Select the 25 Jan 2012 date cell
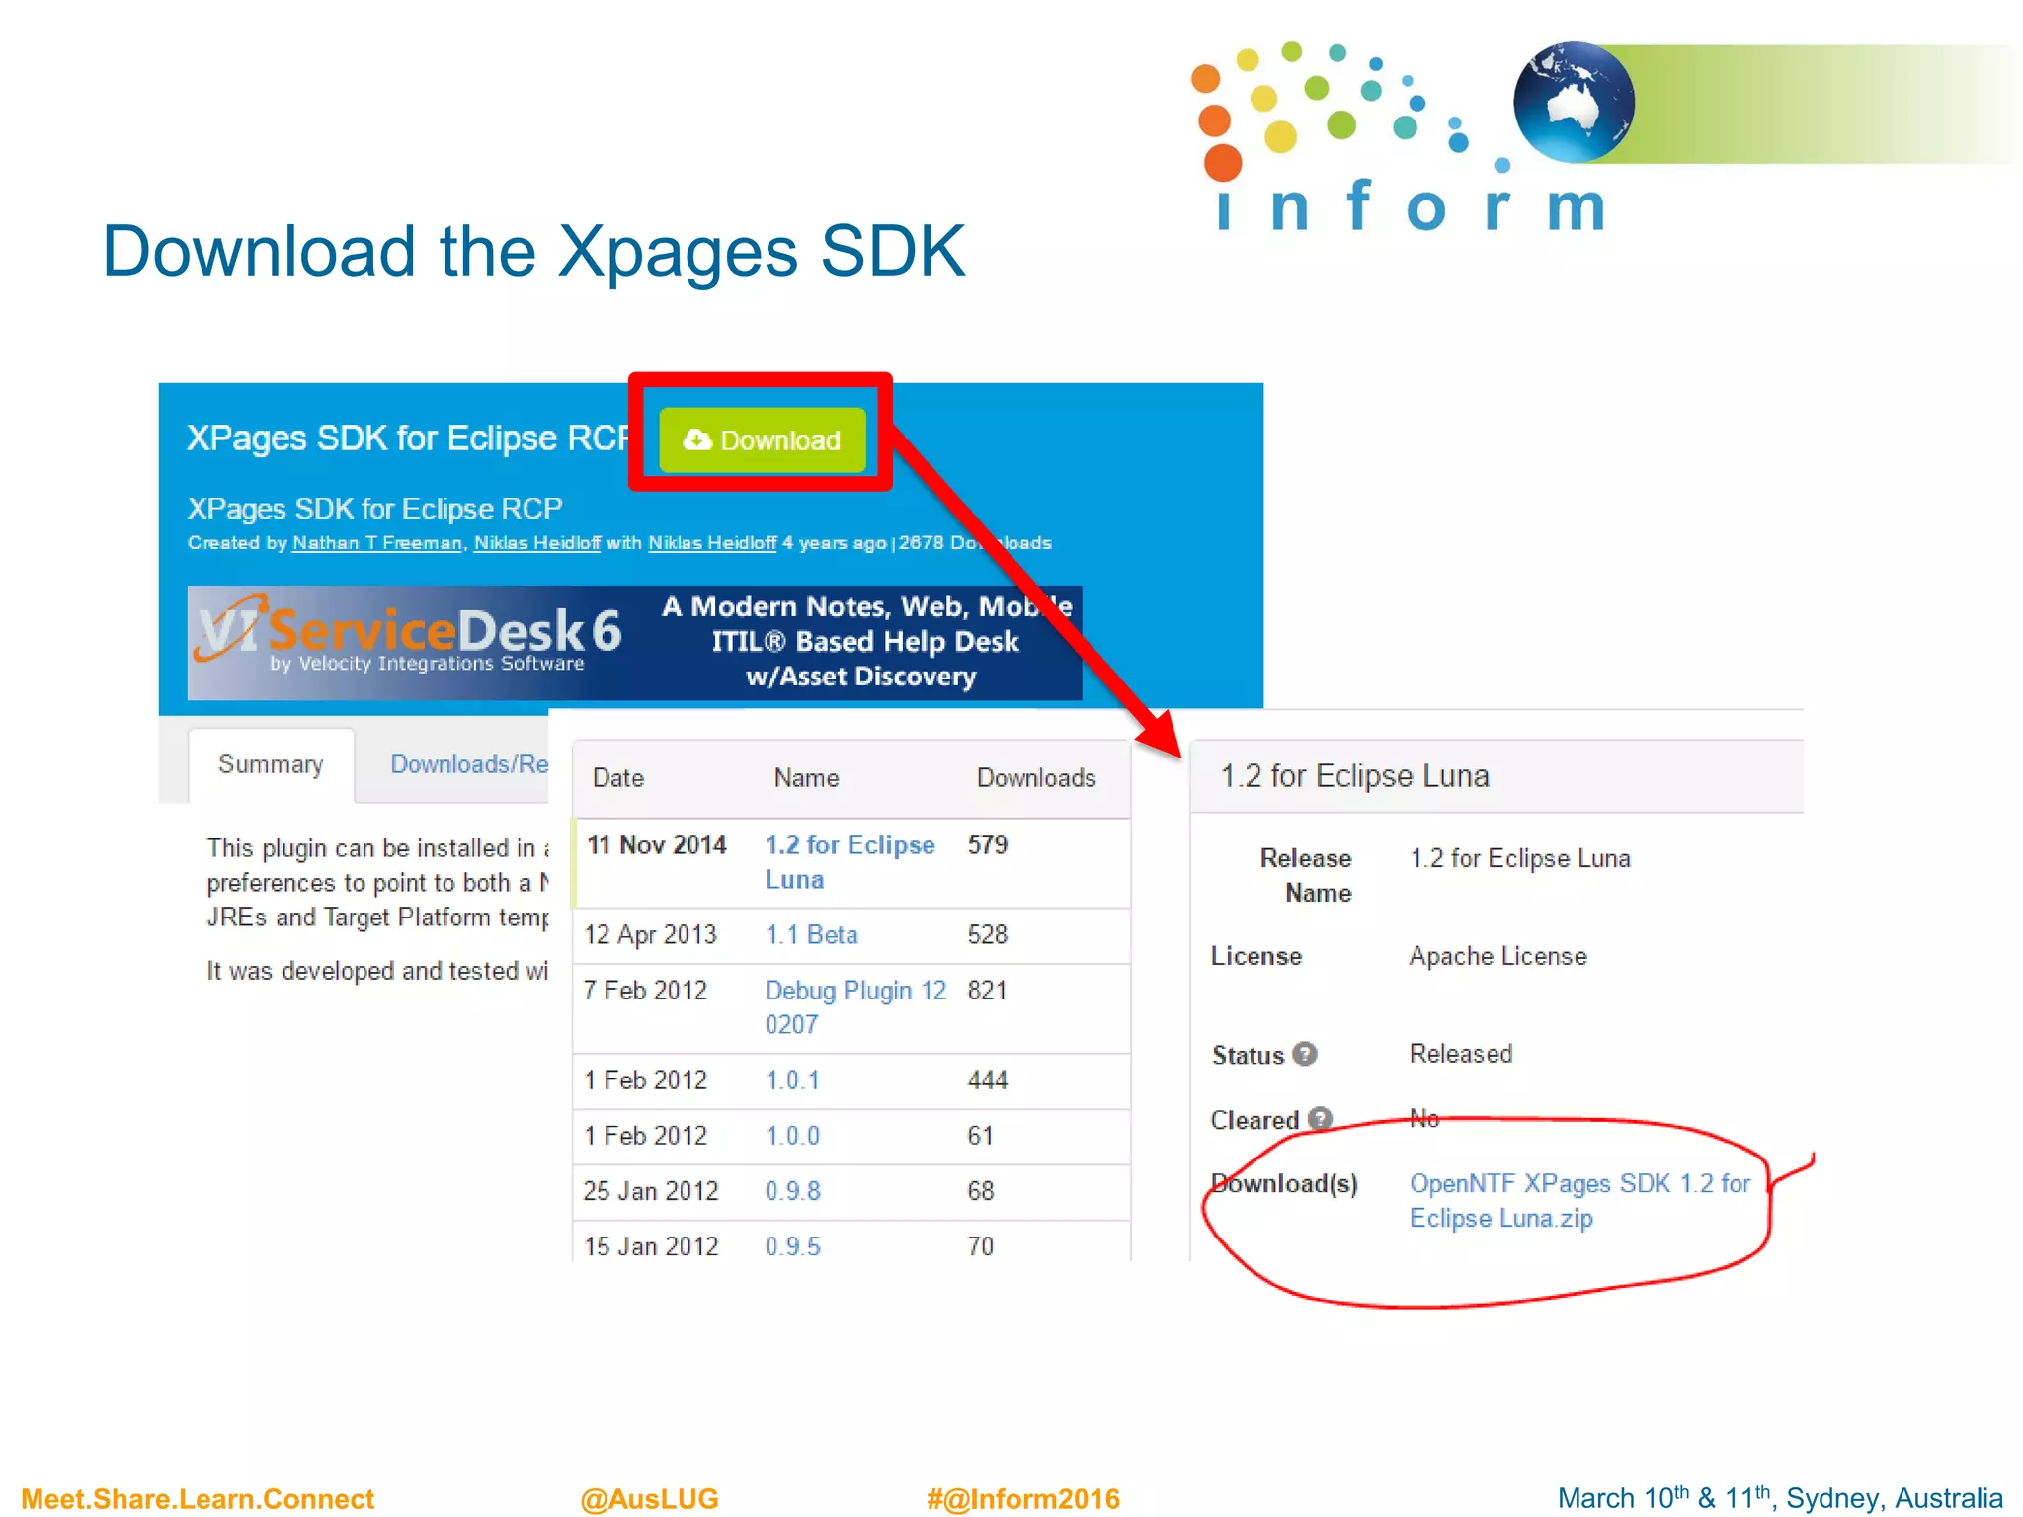The image size is (2023, 1517). pyautogui.click(x=650, y=1190)
